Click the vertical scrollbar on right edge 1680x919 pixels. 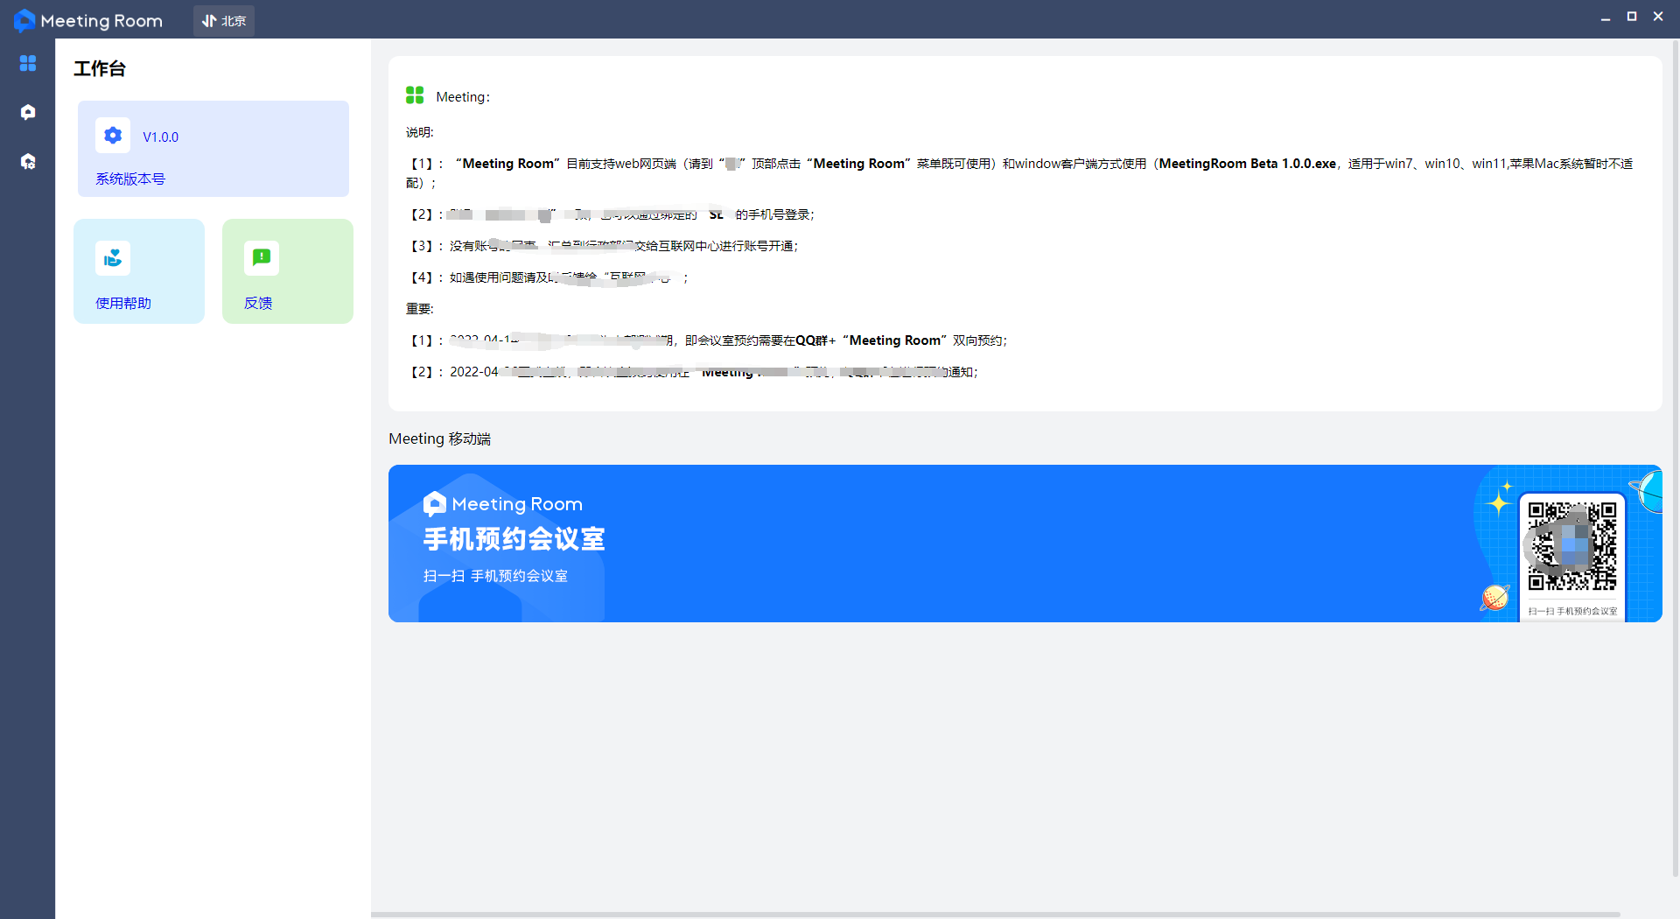1676,457
